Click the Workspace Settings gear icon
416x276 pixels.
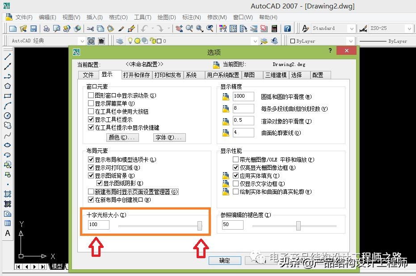(x=91, y=41)
